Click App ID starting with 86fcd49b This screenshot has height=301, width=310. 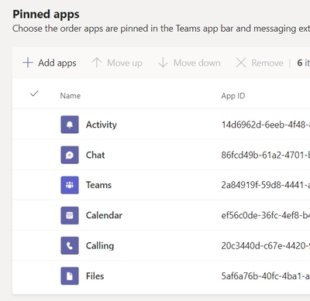click(266, 155)
